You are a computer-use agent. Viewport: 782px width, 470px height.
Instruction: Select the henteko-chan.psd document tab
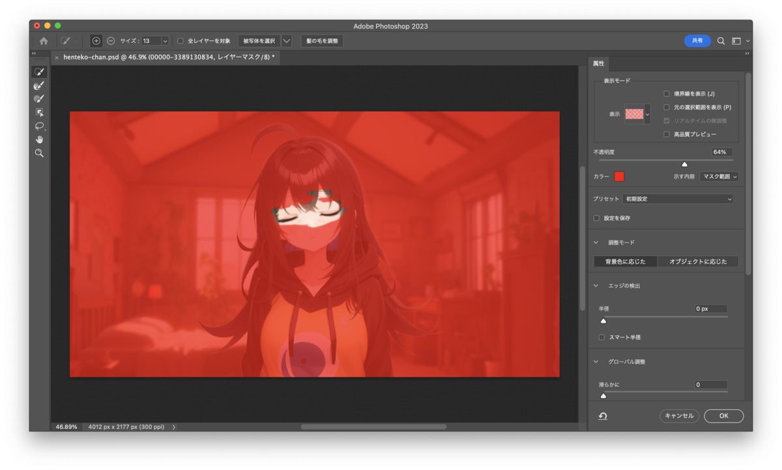(x=168, y=57)
